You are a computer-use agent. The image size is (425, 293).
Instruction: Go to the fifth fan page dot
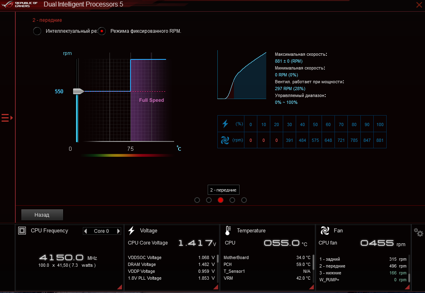pos(244,200)
